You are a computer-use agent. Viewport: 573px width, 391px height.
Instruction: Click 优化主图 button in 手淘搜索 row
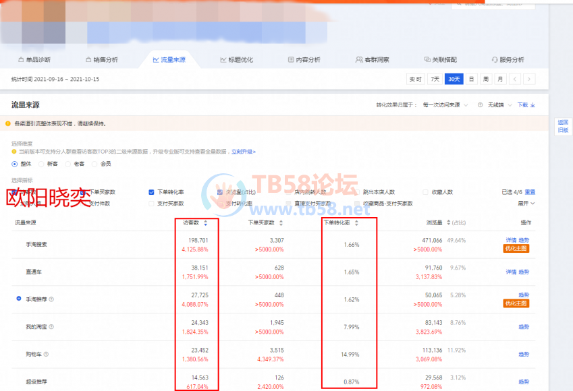(x=516, y=249)
